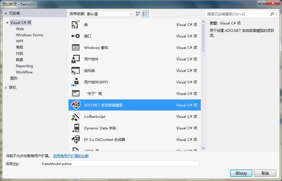This screenshot has height=181, width=282.
Task: Click the template list scroll-down arrow
Action: click(203, 148)
